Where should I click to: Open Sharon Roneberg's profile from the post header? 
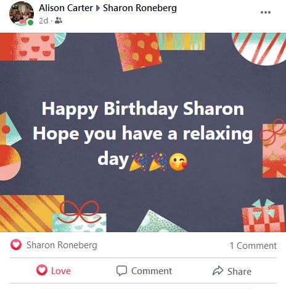[140, 8]
